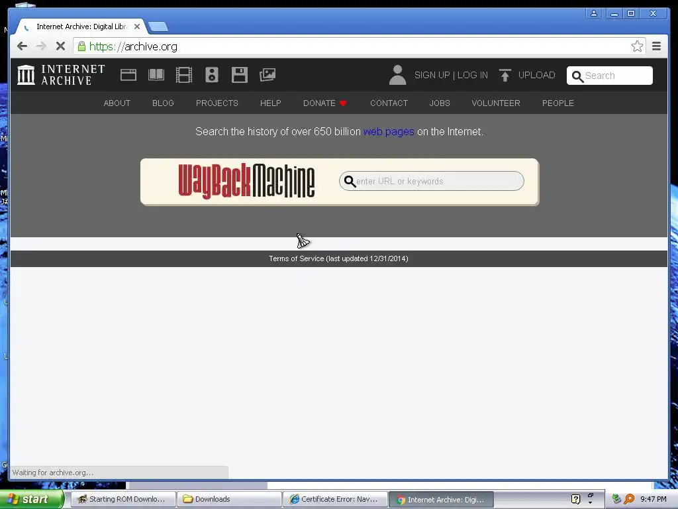Click the orange magnifier tray icon
The width and height of the screenshot is (678, 509).
tap(630, 499)
